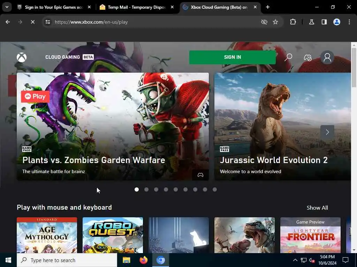Screen dimensions: 357x267
Task: Select sixth carousel dot
Action: [185, 189]
